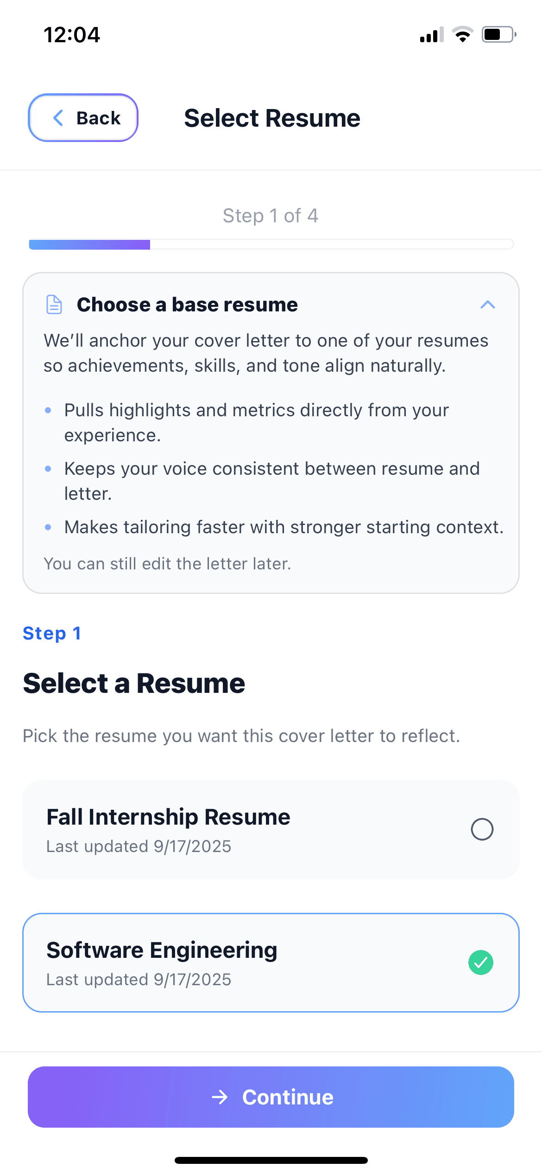
Task: Toggle the Choose a base resume heading
Action: [187, 305]
